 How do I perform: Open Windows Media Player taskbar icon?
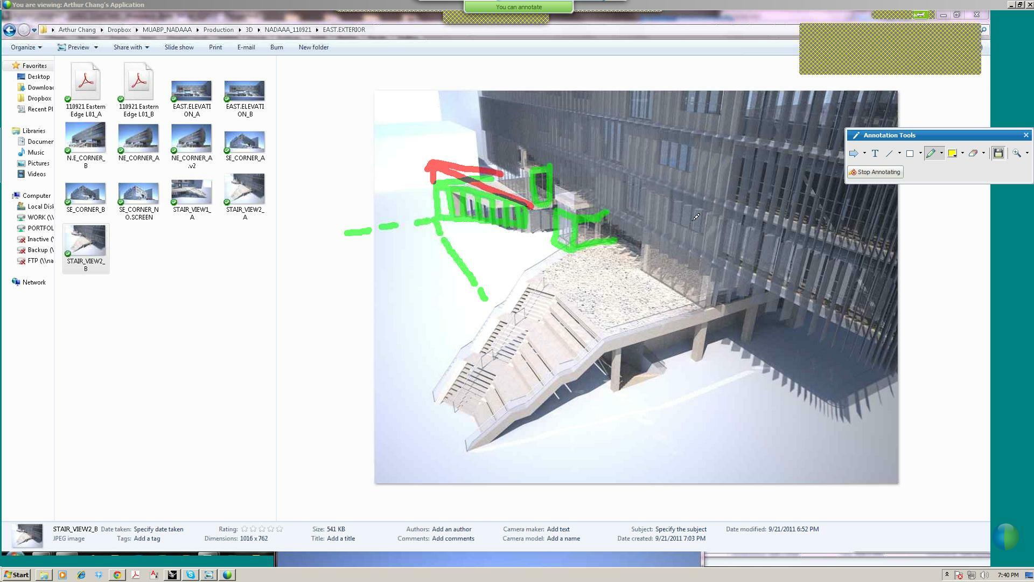[x=62, y=575]
